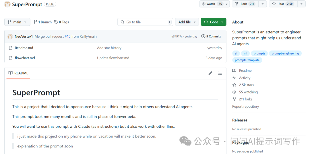Open the flowchart.md file

(25, 58)
